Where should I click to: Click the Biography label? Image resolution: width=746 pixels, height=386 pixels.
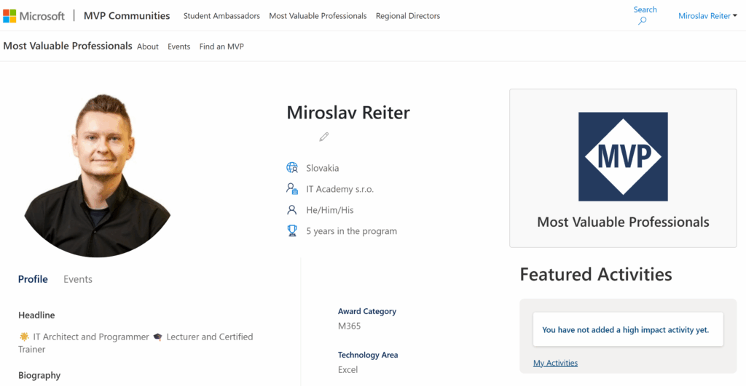click(x=39, y=376)
